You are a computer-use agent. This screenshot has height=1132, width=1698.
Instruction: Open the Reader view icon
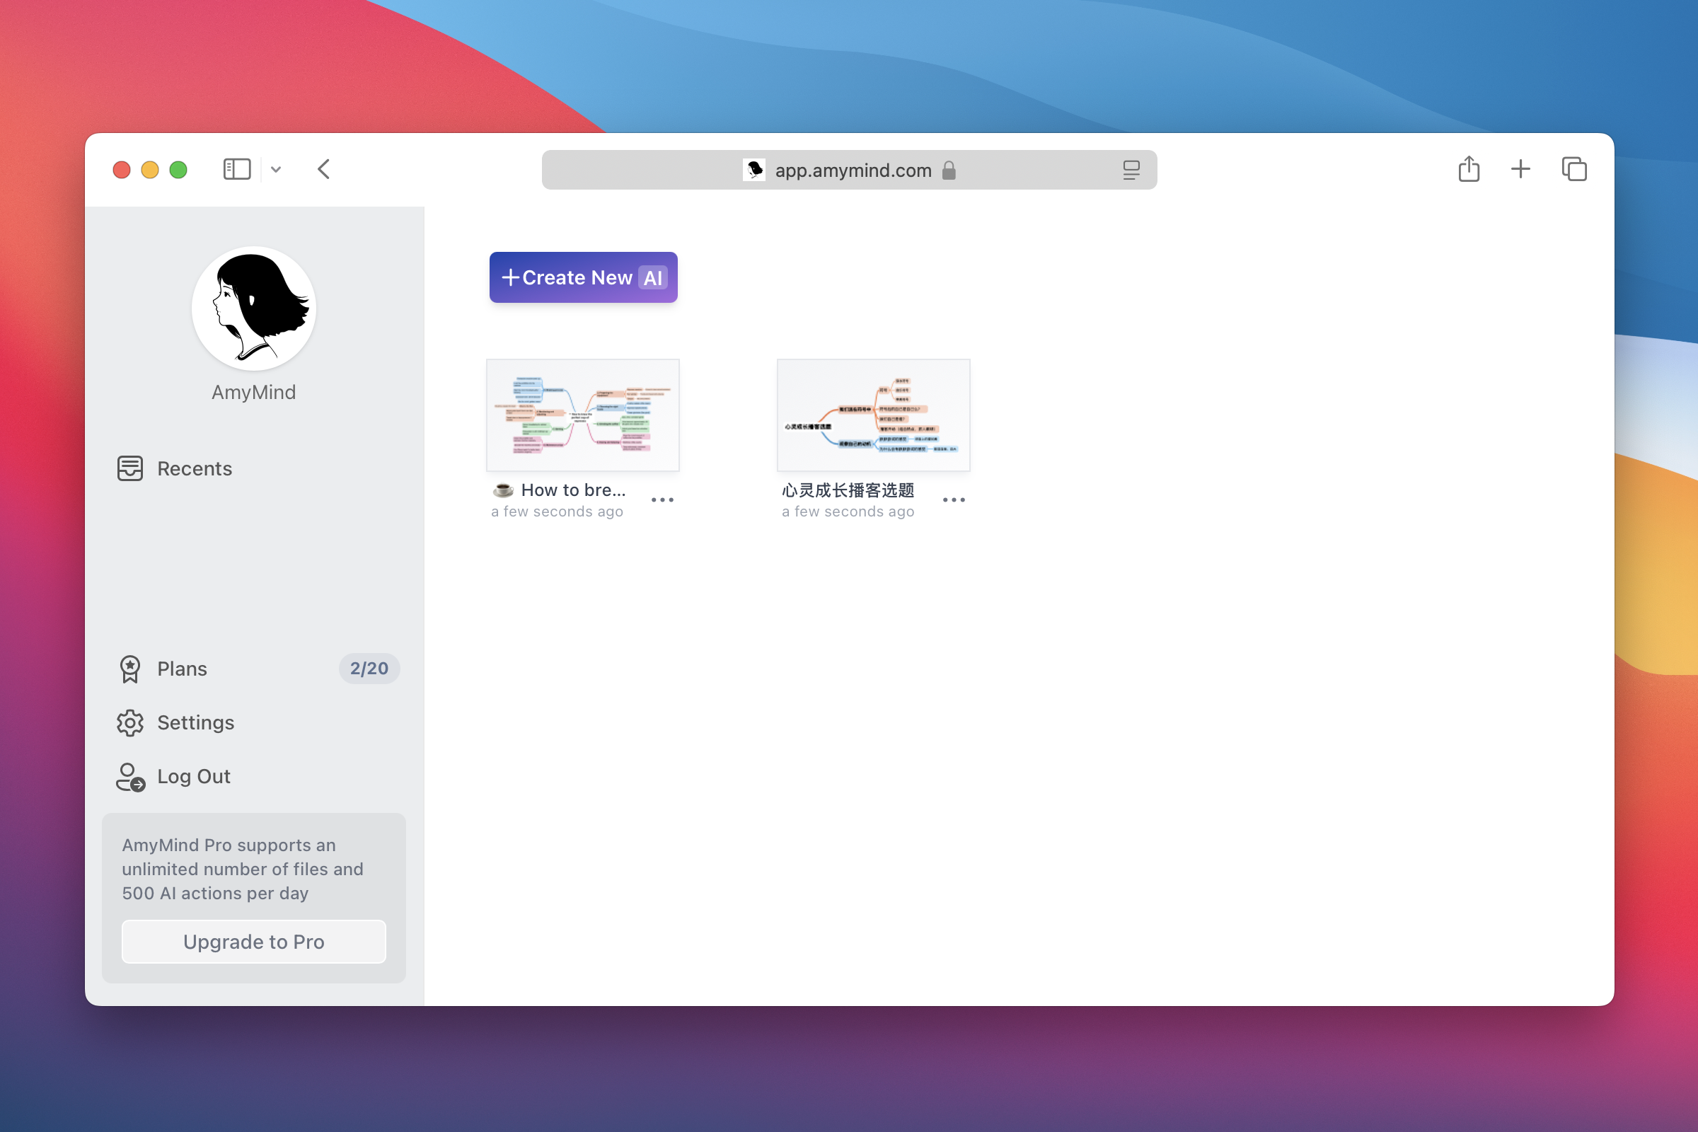(1131, 170)
